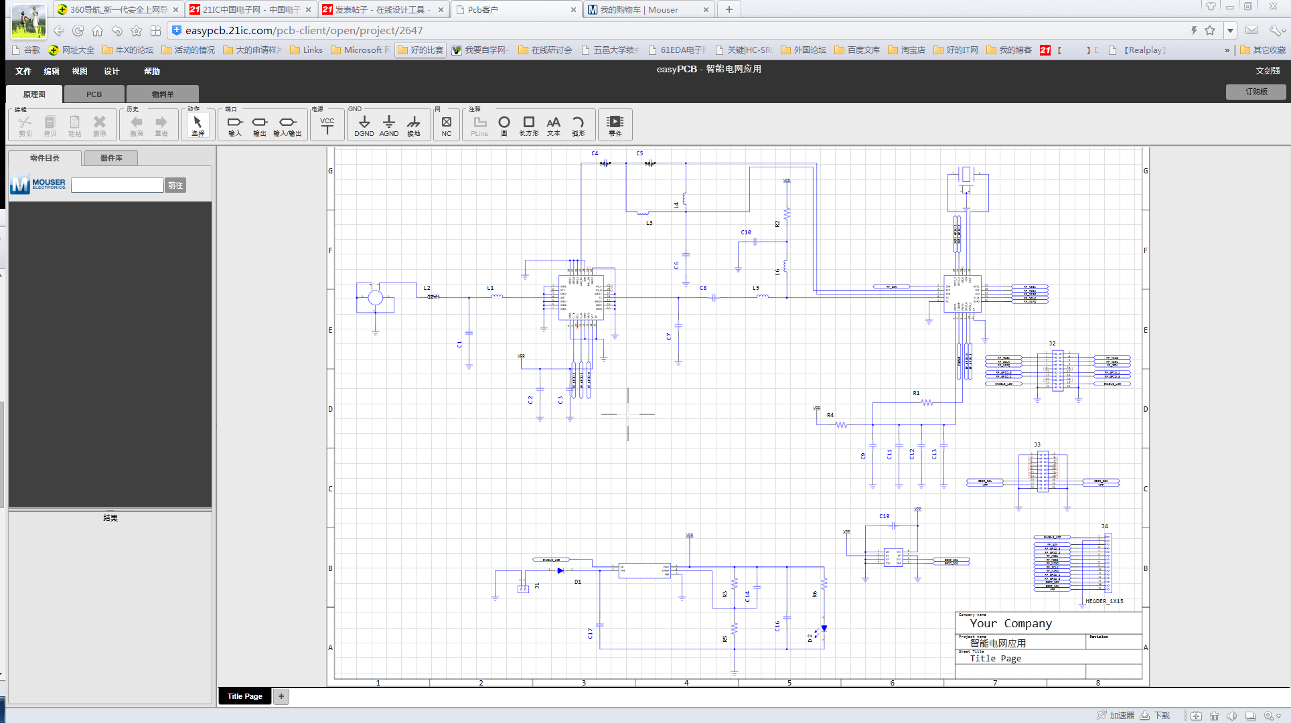
Task: Switch to the 发表帖子 browser tab
Action: (383, 9)
